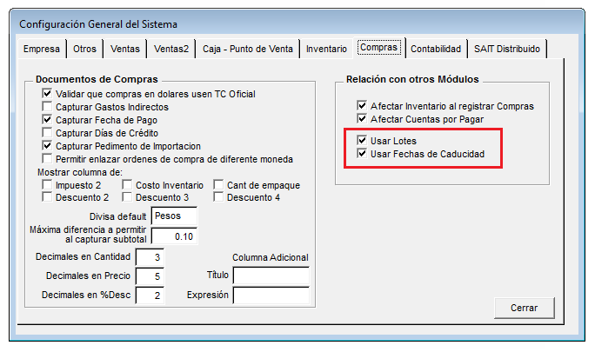Switch to SAIT Distribuido tab
Screen dimensions: 595x352
click(x=507, y=49)
